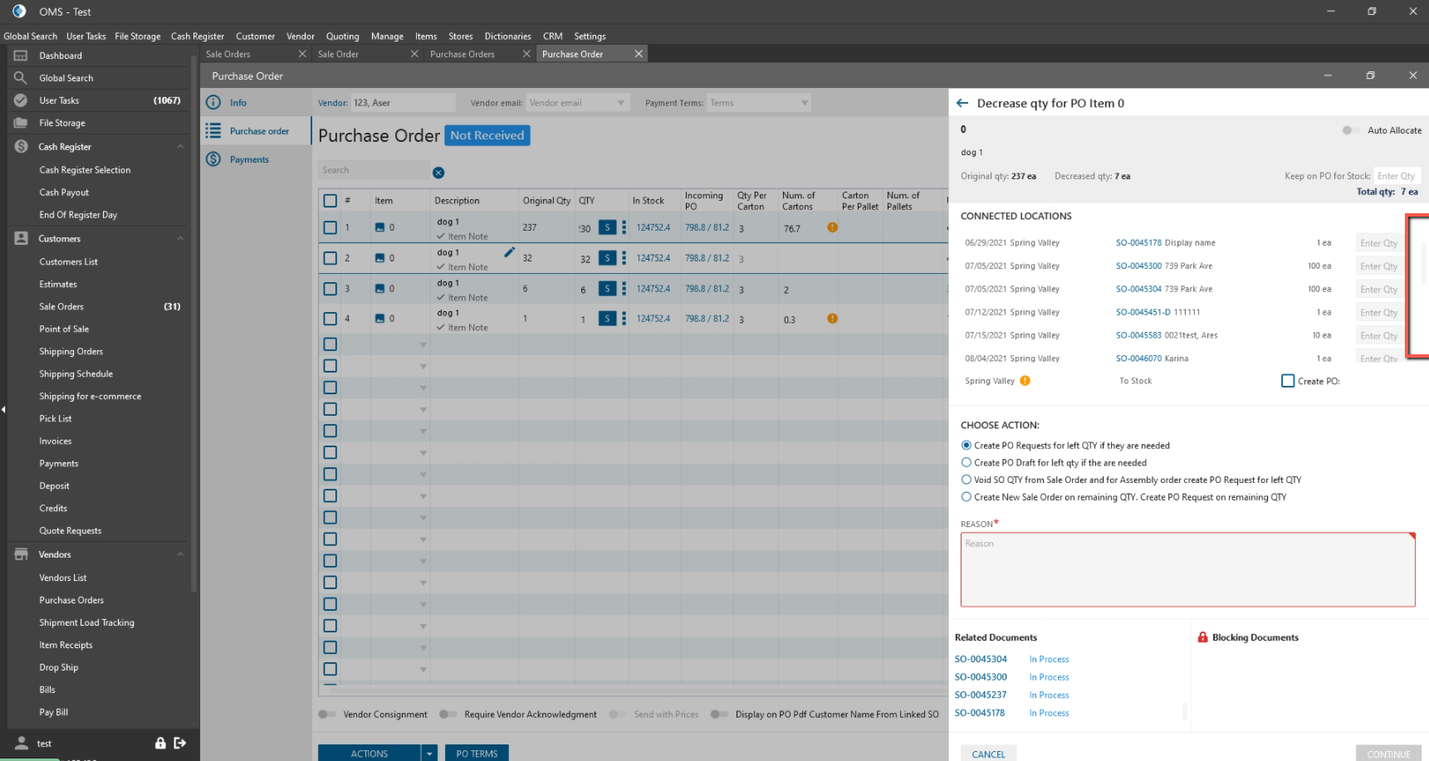Click the CONTINUE button
This screenshot has height=761, width=1429.
(x=1388, y=754)
